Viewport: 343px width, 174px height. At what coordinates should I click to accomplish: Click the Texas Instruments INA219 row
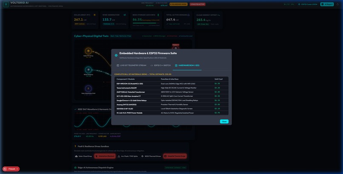coord(171,88)
